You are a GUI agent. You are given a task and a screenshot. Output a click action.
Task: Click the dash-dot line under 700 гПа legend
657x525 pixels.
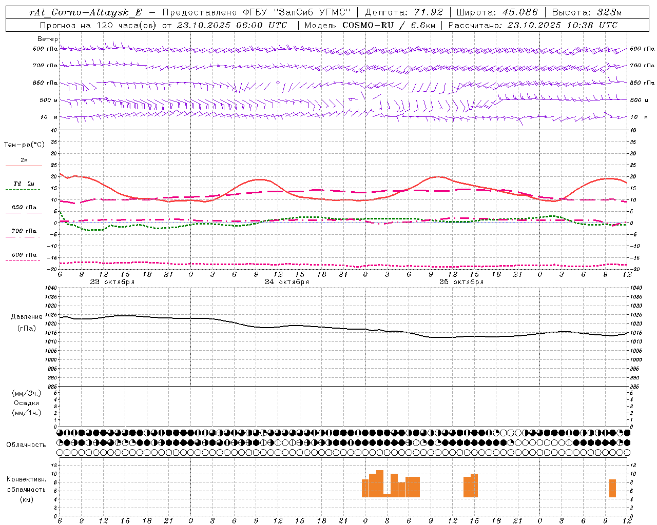(x=23, y=237)
